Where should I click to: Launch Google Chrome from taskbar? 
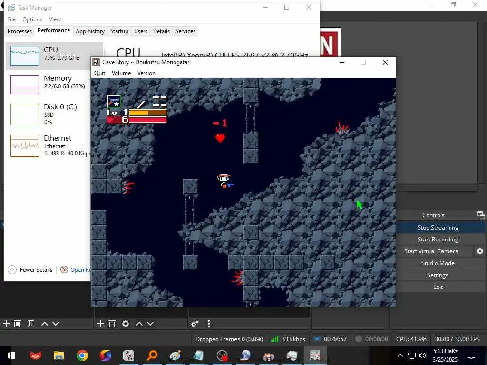[x=82, y=355]
